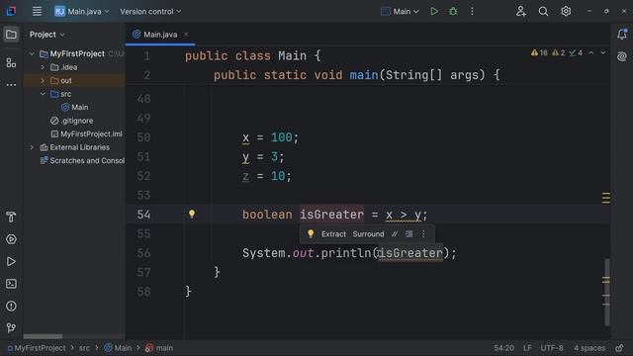Open the Main.java project dropdown
The width and height of the screenshot is (633, 356).
[x=82, y=11]
